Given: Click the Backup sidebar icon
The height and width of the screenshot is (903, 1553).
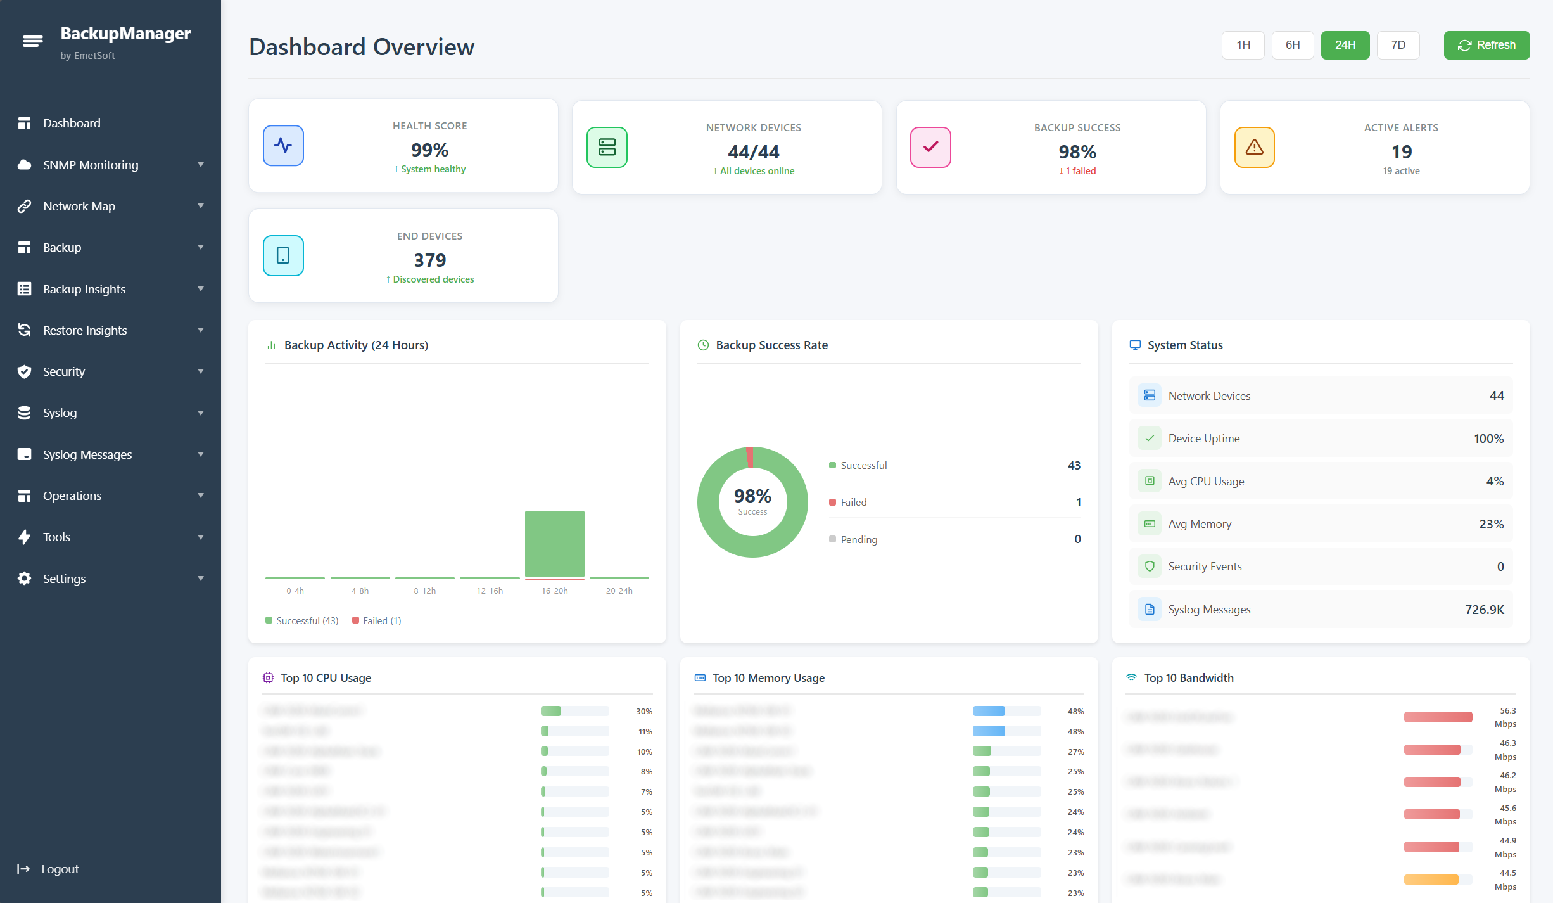Looking at the screenshot, I should [24, 247].
